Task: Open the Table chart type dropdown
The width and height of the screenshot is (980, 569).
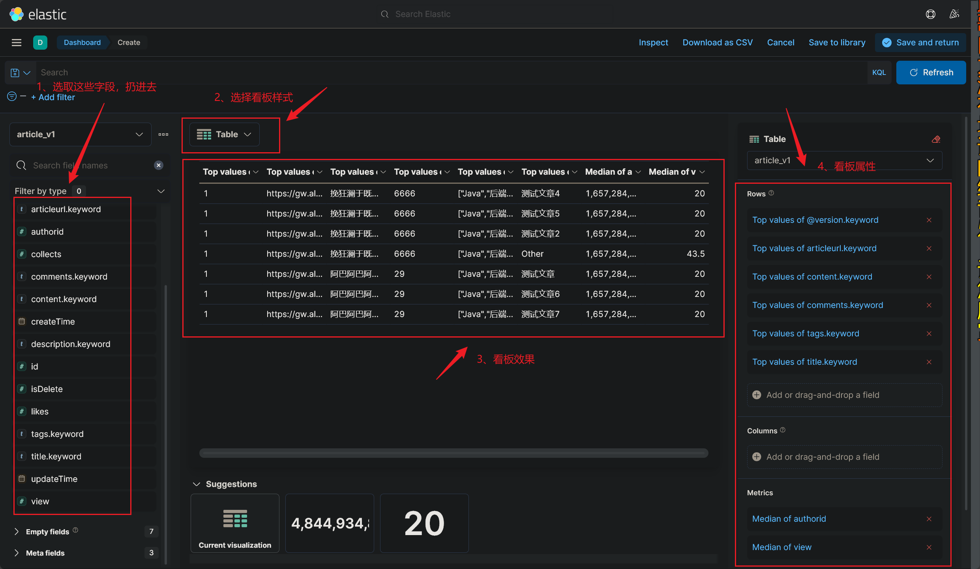Action: point(224,134)
